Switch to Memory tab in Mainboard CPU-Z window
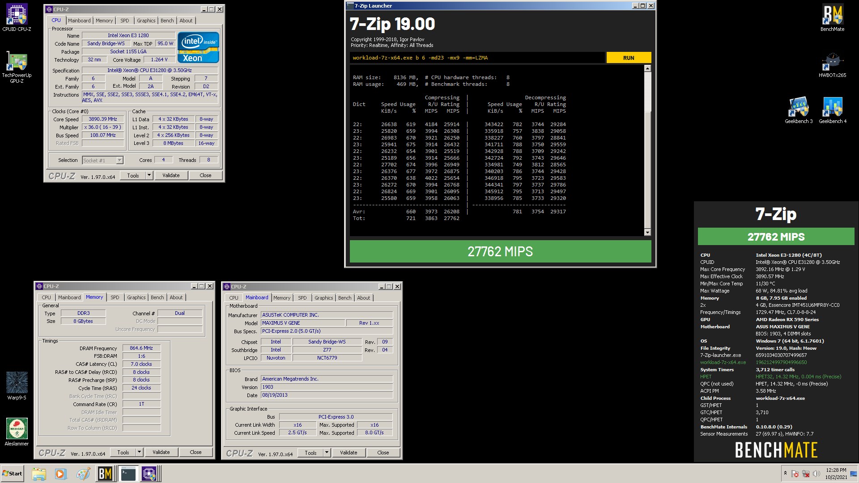859x483 pixels. [x=282, y=298]
